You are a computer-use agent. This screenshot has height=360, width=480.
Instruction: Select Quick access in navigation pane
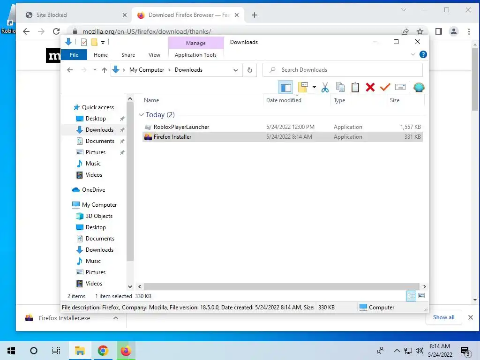(97, 107)
